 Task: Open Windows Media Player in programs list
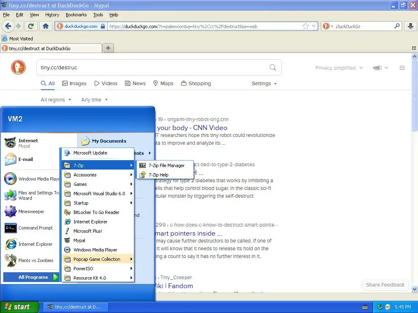[x=98, y=250]
